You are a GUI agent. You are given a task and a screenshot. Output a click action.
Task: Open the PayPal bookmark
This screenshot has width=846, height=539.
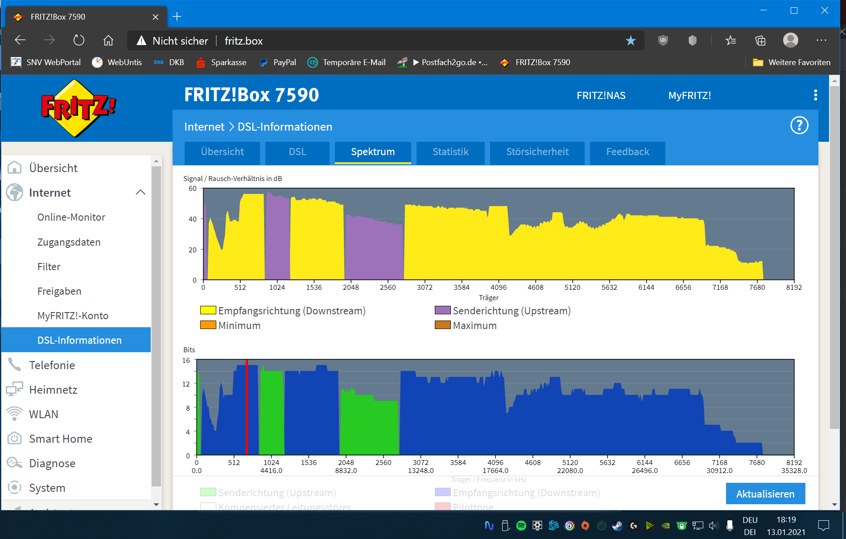(x=277, y=62)
